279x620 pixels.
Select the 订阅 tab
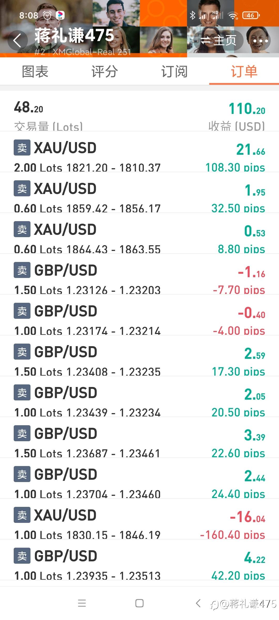click(x=174, y=72)
